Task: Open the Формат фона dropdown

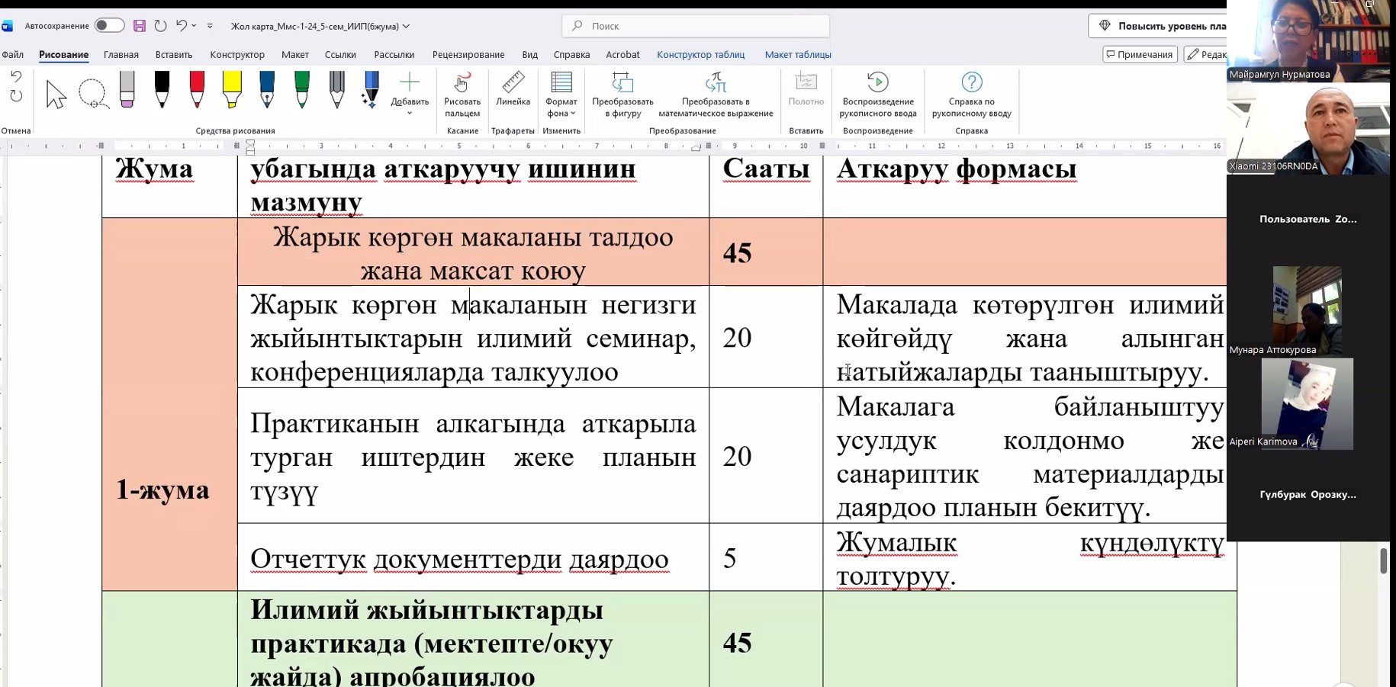Action: (561, 95)
